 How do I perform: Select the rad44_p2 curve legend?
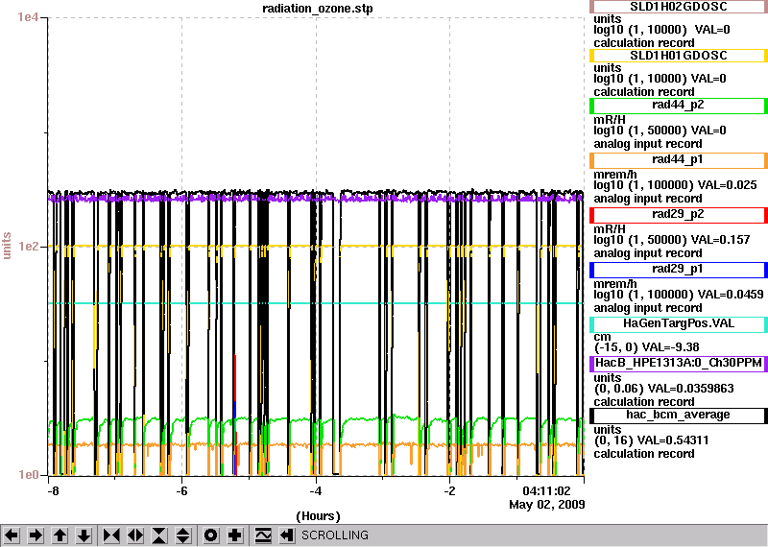point(679,105)
